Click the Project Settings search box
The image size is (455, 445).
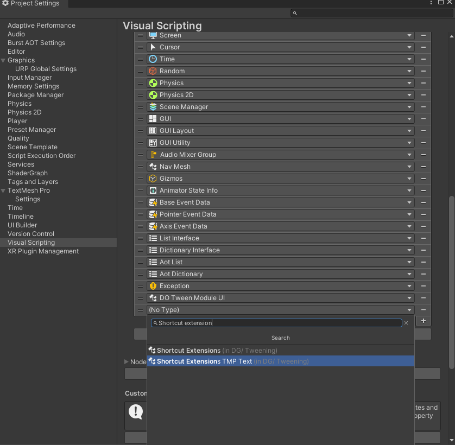pos(371,13)
